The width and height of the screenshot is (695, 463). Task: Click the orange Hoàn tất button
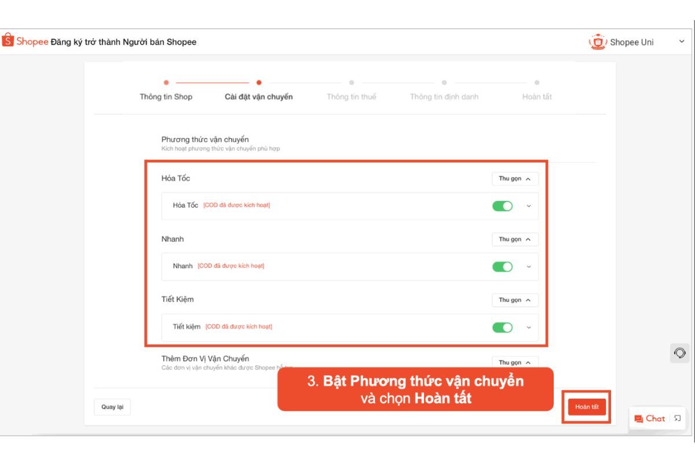[x=587, y=407]
